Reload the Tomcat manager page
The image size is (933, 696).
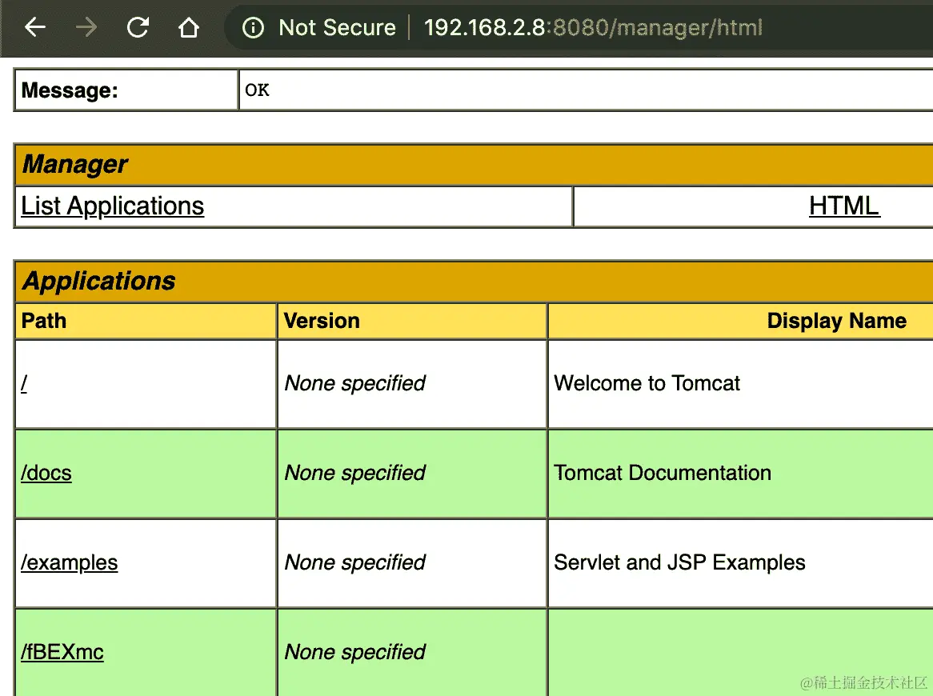point(138,27)
